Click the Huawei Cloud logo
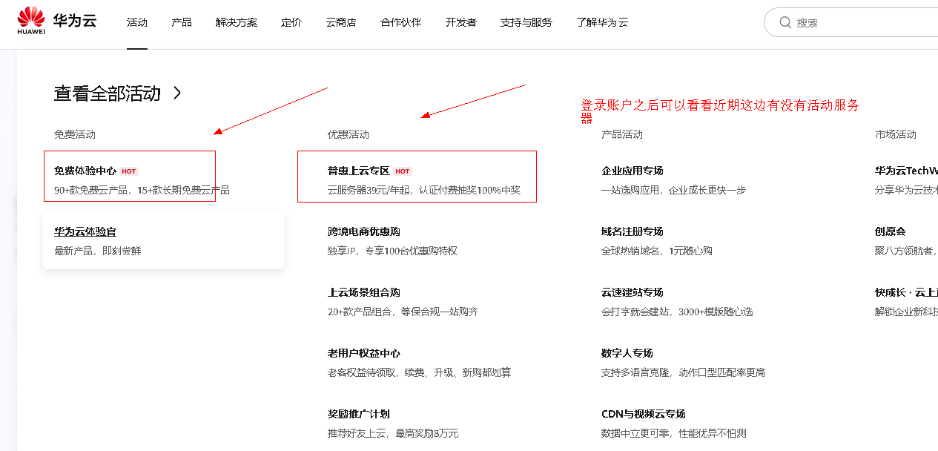938x451 pixels. 57,21
